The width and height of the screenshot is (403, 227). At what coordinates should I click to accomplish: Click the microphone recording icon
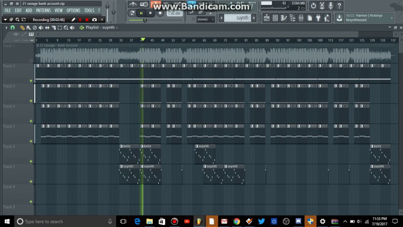pos(331,6)
